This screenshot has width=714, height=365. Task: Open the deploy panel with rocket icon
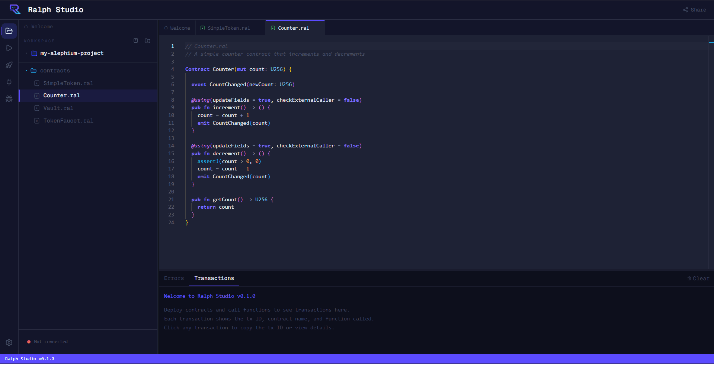click(x=9, y=65)
